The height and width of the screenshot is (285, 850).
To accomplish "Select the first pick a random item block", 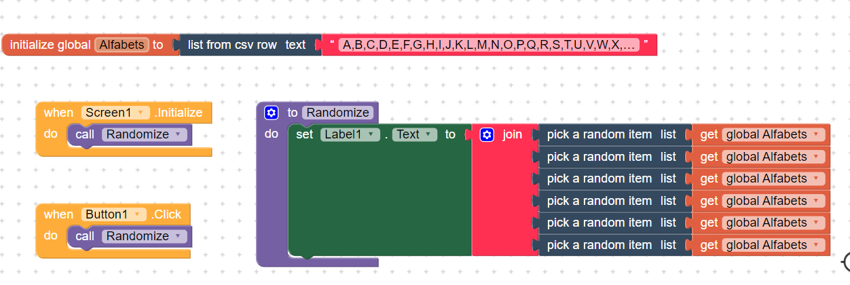I will click(x=599, y=134).
